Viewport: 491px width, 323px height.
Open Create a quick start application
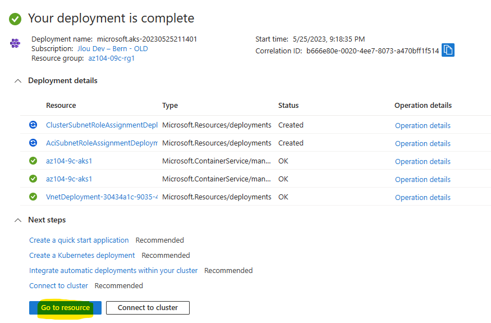coord(79,240)
